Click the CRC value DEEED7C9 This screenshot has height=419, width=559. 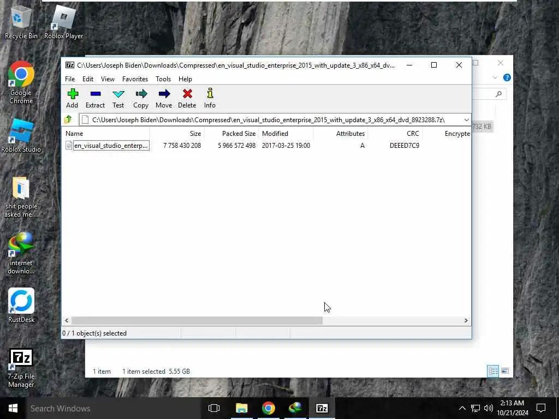click(x=405, y=145)
